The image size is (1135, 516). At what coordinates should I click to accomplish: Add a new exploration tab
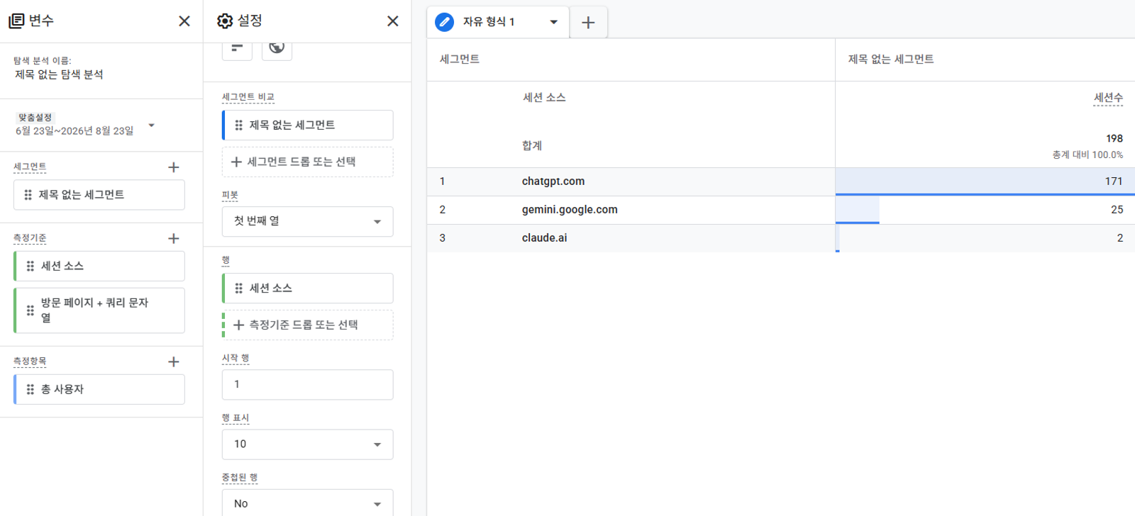click(x=588, y=23)
